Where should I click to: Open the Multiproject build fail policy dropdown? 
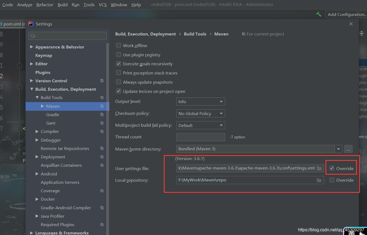click(200, 125)
